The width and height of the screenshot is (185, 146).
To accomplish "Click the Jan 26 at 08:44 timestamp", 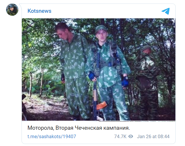I will point(153,136).
